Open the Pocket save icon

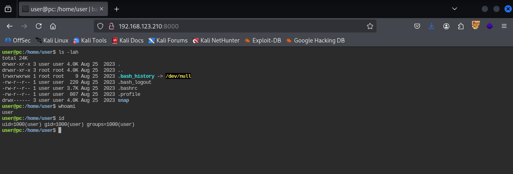point(418,26)
